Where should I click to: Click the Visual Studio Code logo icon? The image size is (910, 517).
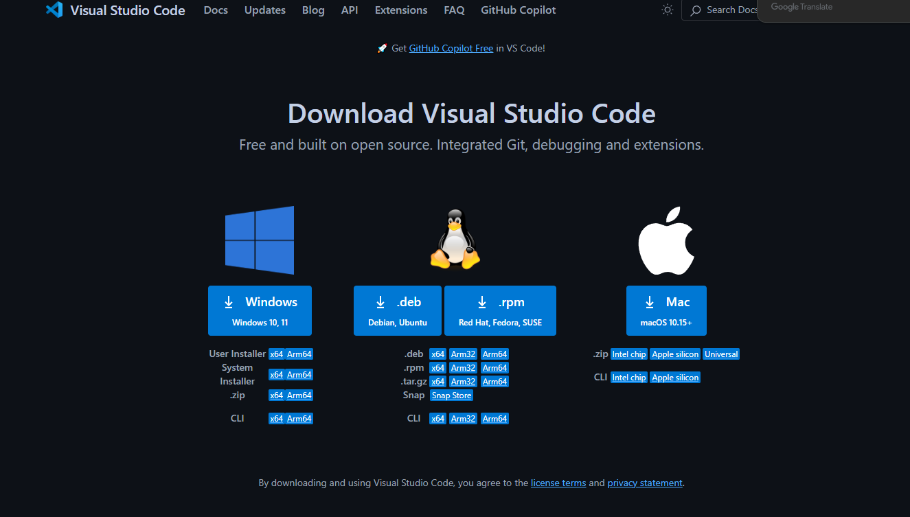54,10
